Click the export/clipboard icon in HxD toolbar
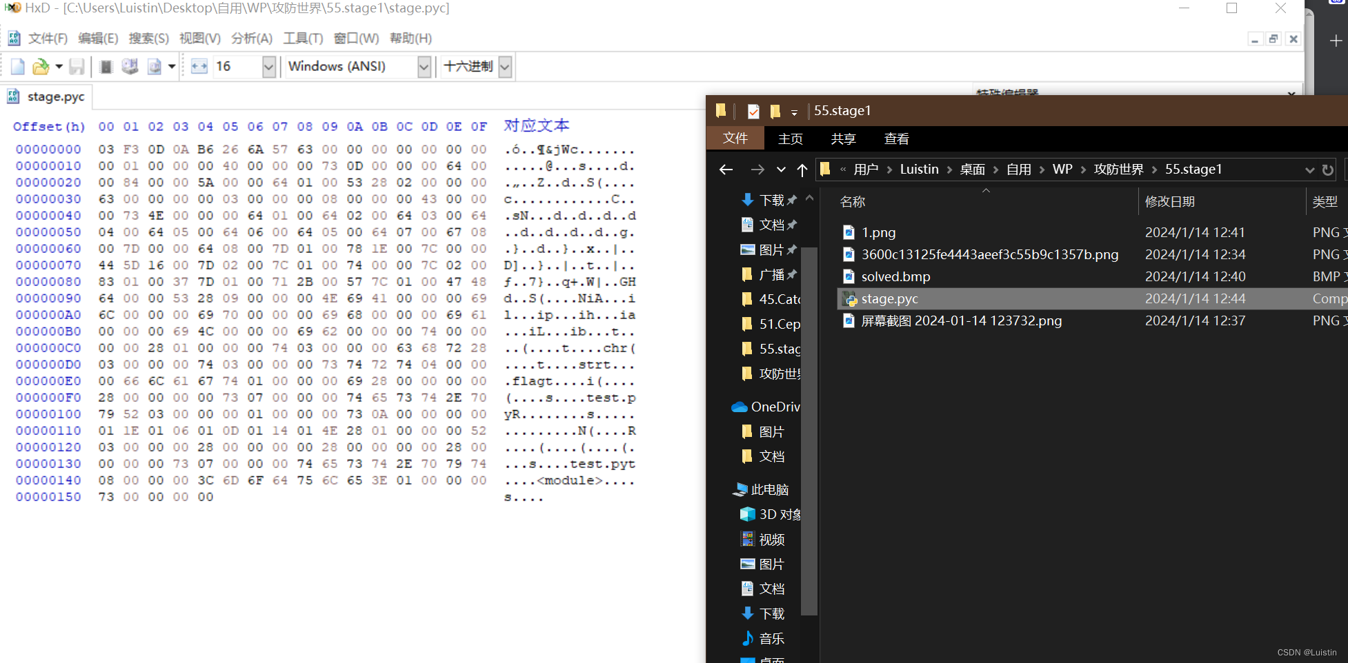This screenshot has height=663, width=1348. pyautogui.click(x=153, y=66)
